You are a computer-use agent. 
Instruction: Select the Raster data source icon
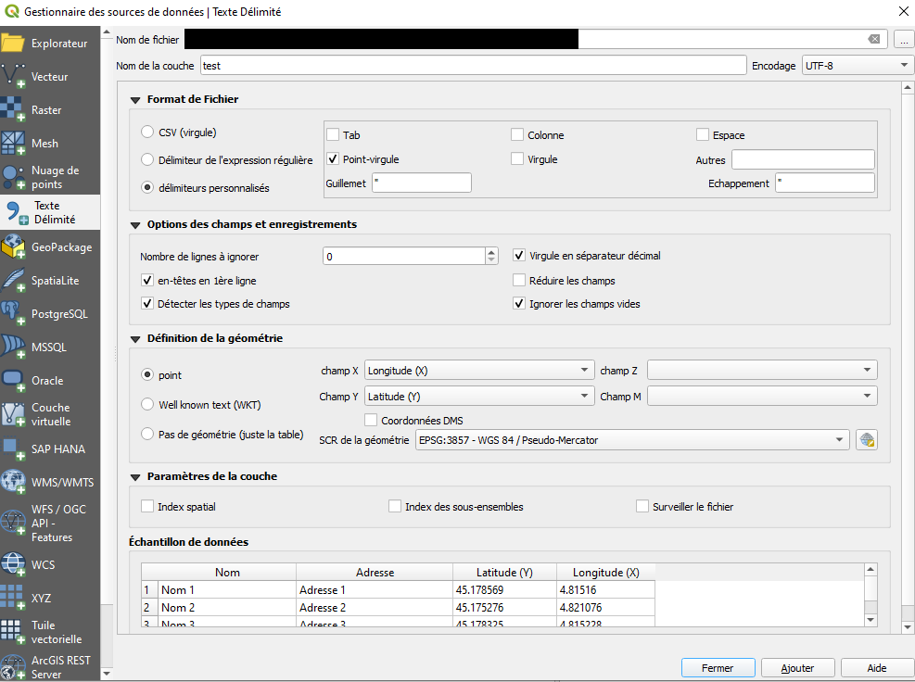(14, 110)
